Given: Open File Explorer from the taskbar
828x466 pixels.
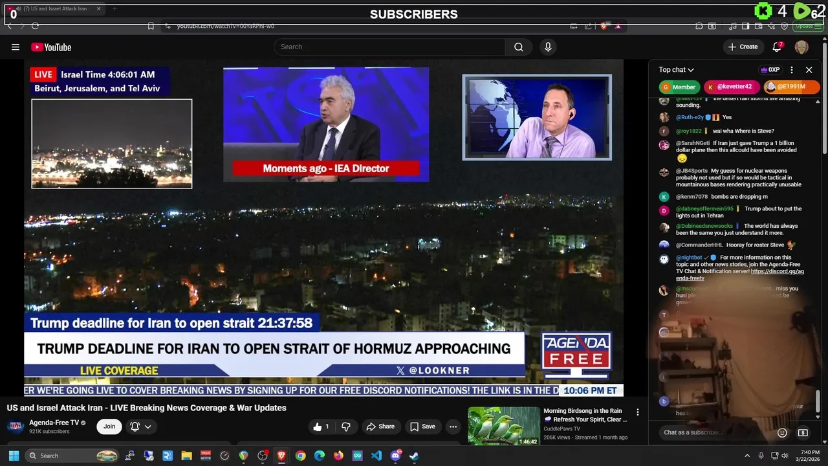Looking at the screenshot, I should [186, 456].
